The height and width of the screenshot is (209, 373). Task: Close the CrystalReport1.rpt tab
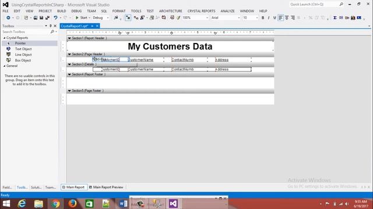(97, 26)
